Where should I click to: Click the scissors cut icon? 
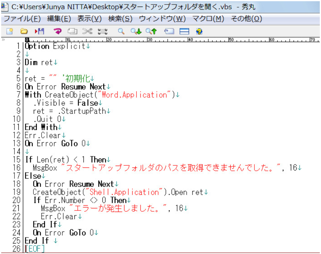[x=87, y=31]
